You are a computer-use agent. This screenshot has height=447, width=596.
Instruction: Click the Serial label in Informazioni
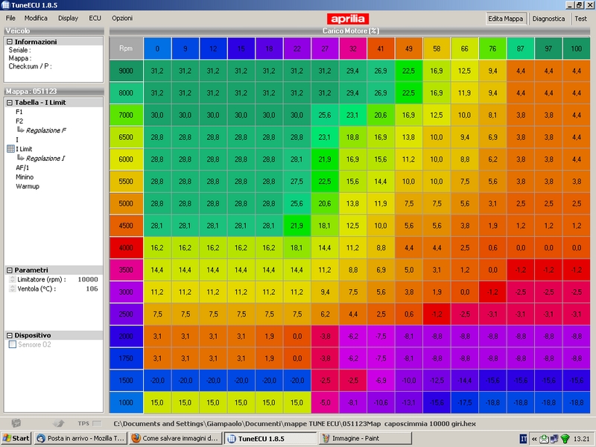(20, 50)
